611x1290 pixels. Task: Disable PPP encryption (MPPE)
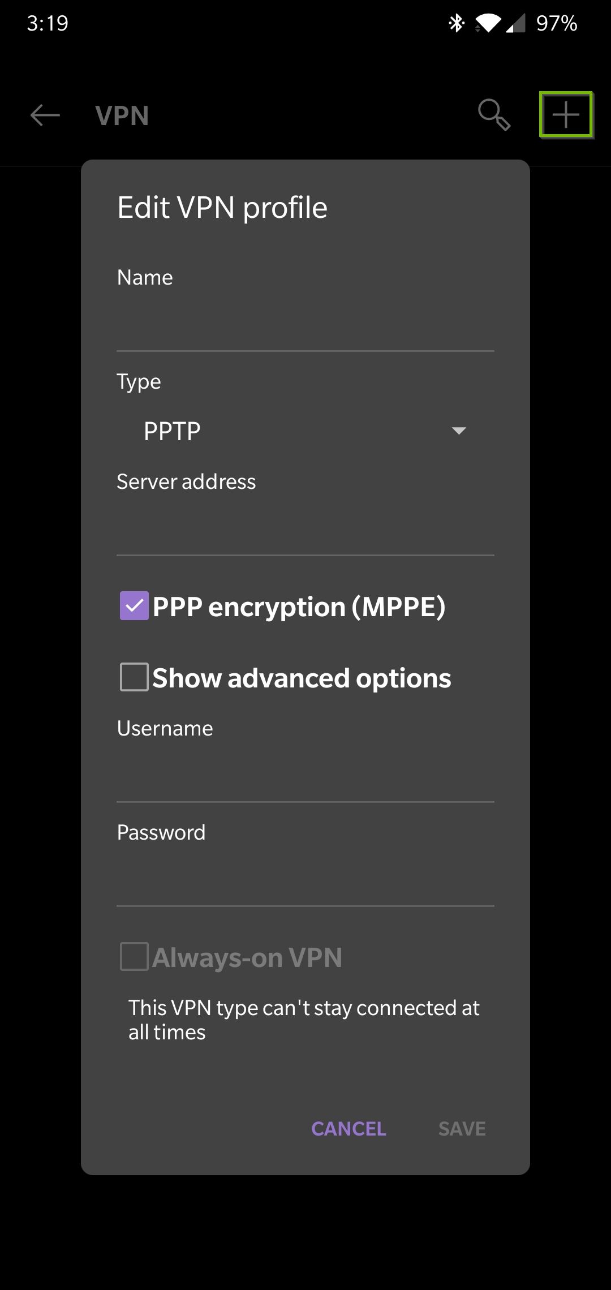tap(134, 607)
